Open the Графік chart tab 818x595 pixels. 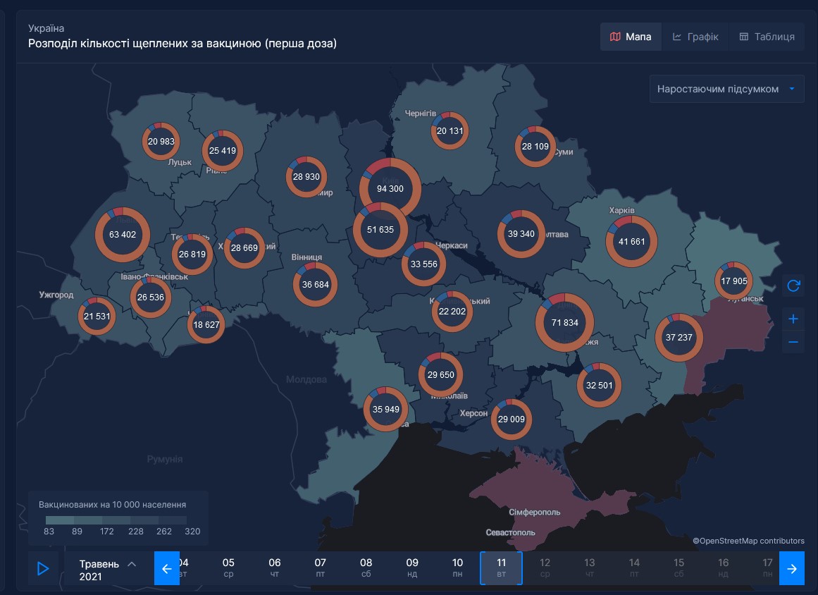[695, 37]
